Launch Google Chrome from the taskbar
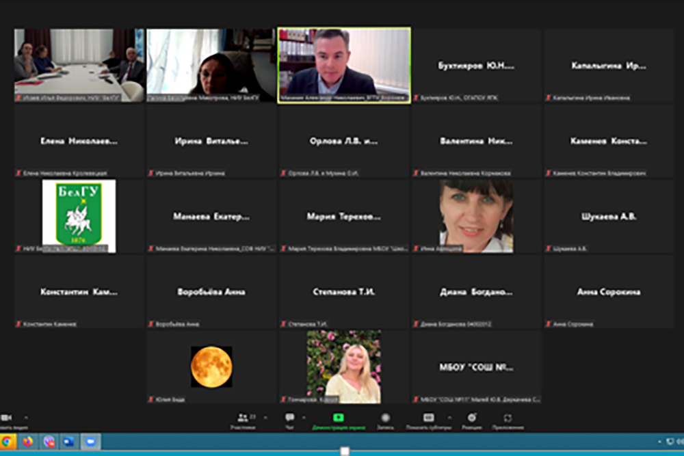Viewport: 684px width, 456px height. 8,442
